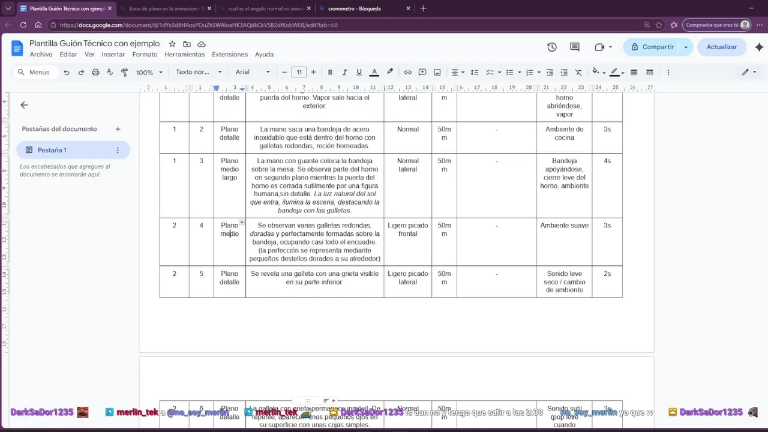
Task: Click the Undo arrow in the toolbar
Action: click(x=67, y=72)
